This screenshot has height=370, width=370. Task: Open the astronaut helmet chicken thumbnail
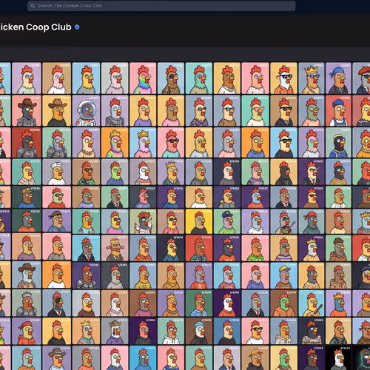86,110
